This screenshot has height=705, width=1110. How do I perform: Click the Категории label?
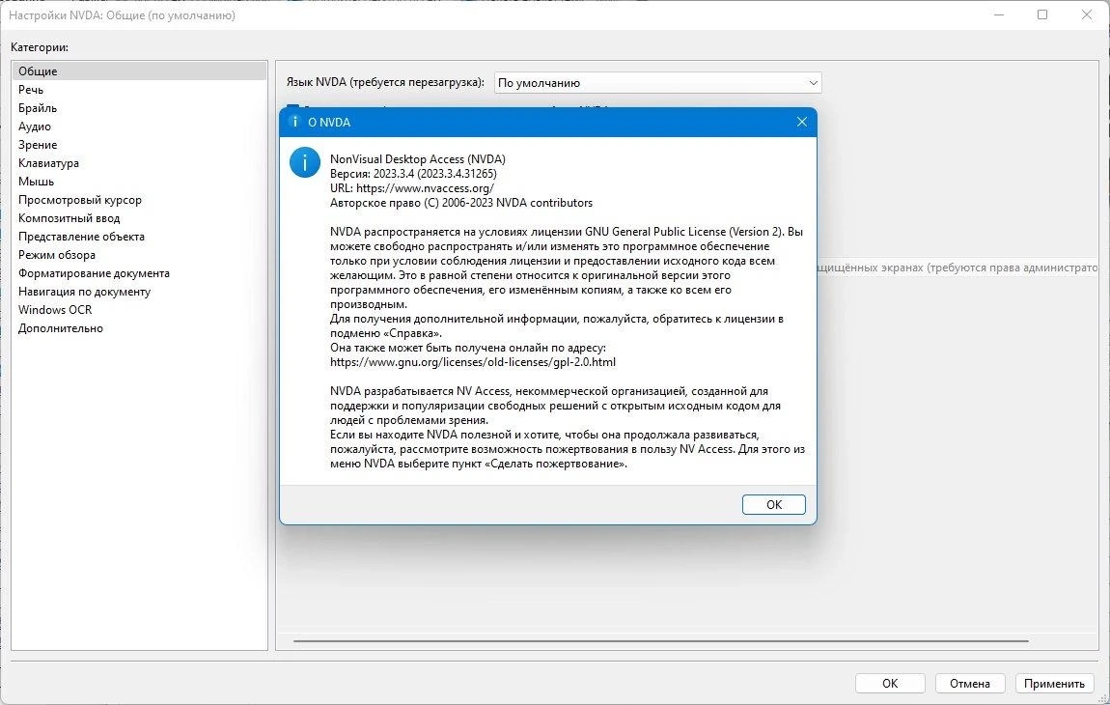point(40,47)
